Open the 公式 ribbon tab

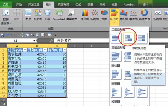tap(78, 4)
